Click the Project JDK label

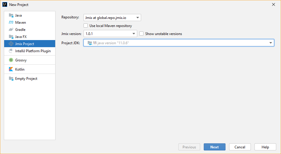pos(71,43)
